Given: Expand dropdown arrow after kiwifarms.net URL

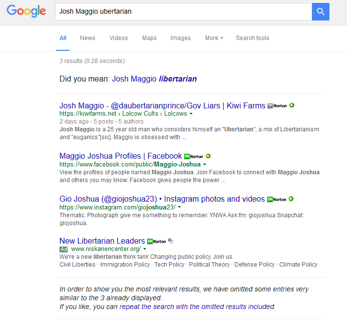Looking at the screenshot, I should pos(191,114).
